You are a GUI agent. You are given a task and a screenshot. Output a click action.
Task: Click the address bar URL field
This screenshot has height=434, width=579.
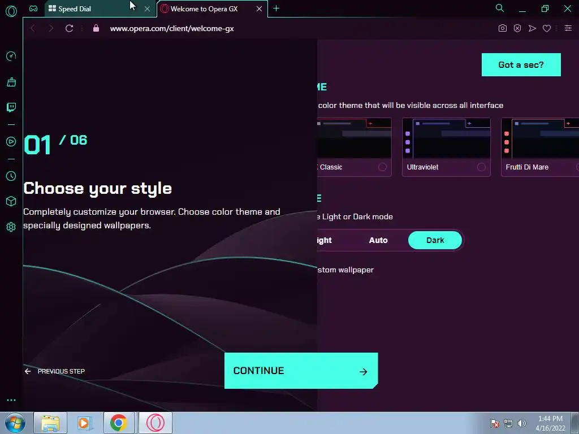pyautogui.click(x=172, y=28)
